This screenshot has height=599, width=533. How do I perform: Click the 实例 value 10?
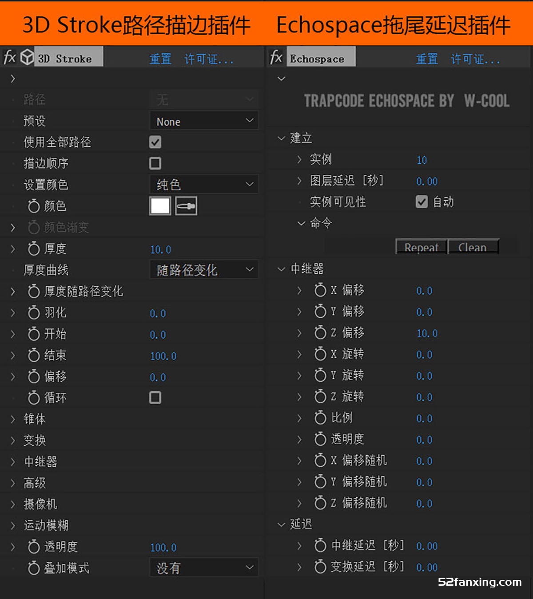point(422,160)
